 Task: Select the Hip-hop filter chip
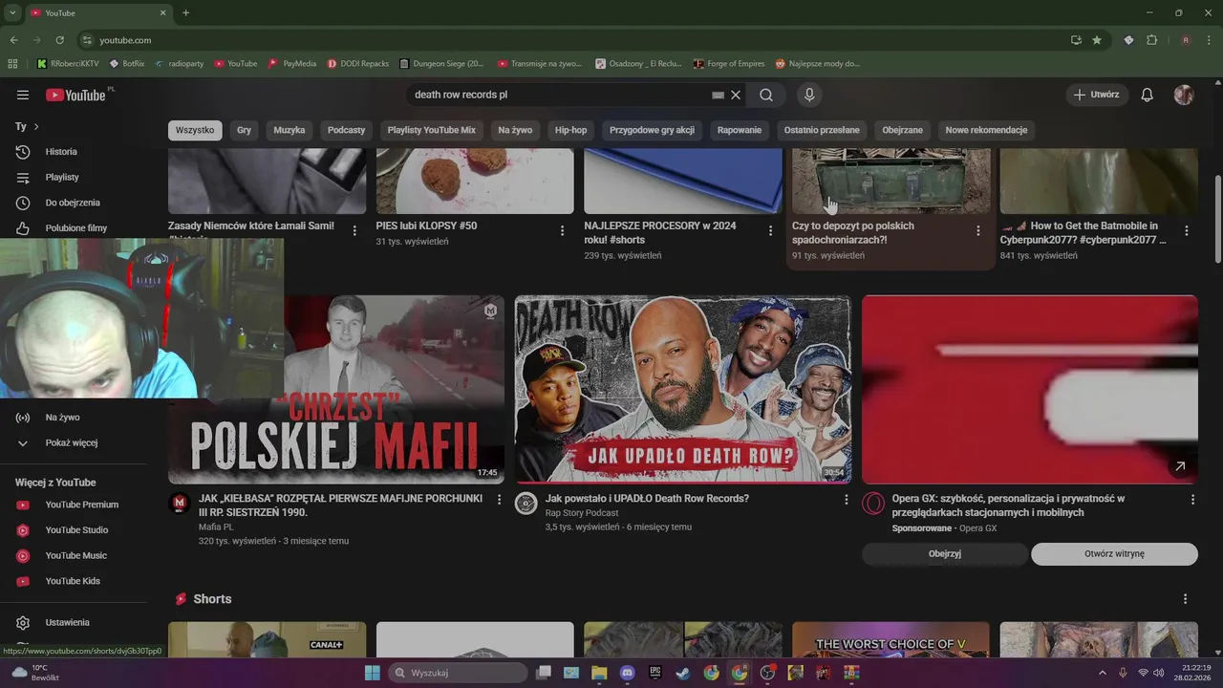click(x=571, y=130)
